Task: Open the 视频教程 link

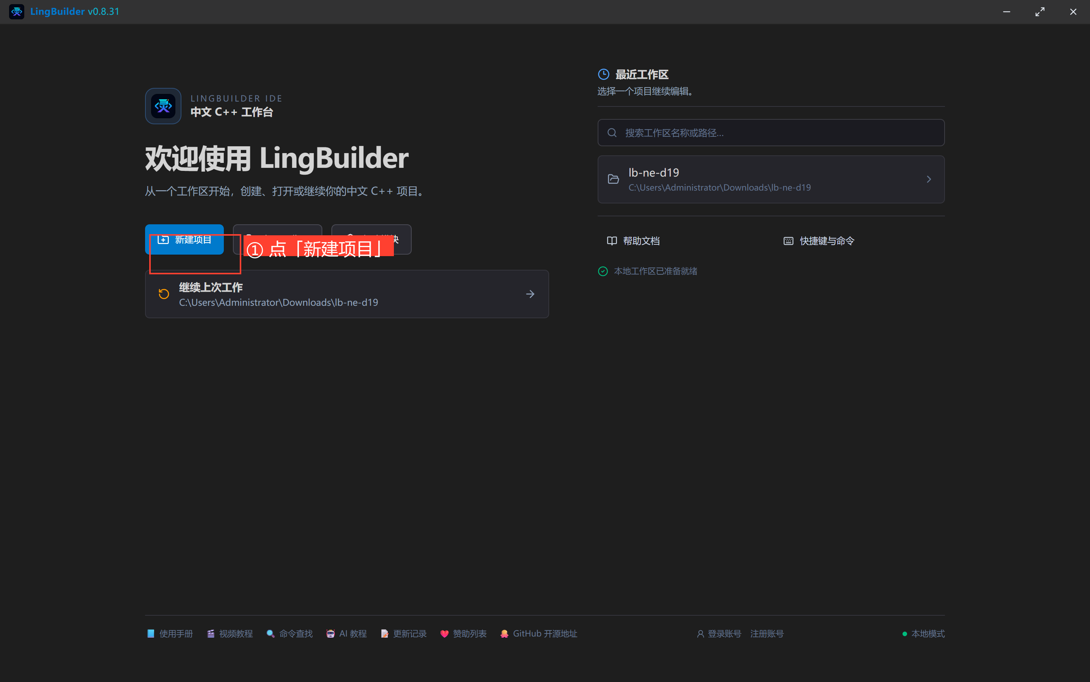Action: tap(230, 634)
